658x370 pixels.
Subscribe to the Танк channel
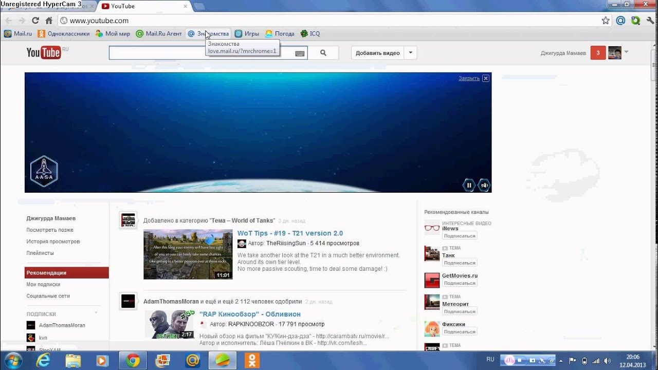[460, 263]
